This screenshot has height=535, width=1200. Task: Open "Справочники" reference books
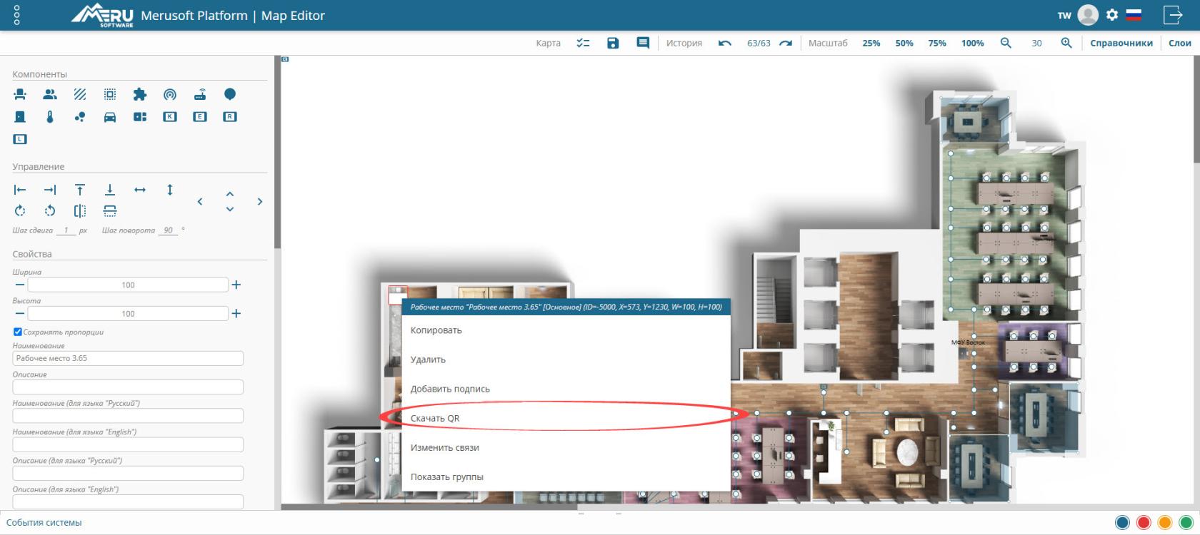click(1121, 43)
